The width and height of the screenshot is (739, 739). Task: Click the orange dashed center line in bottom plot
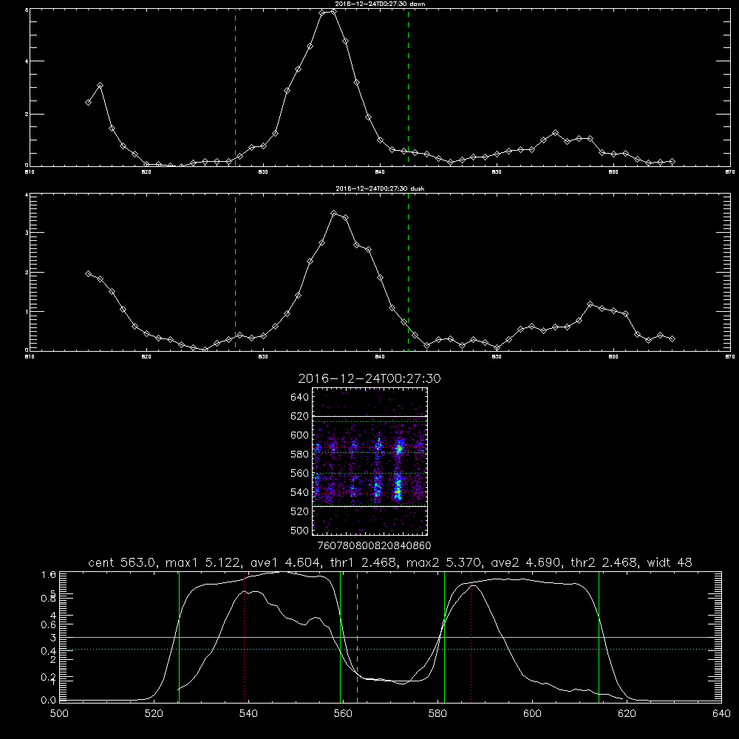pyautogui.click(x=357, y=637)
